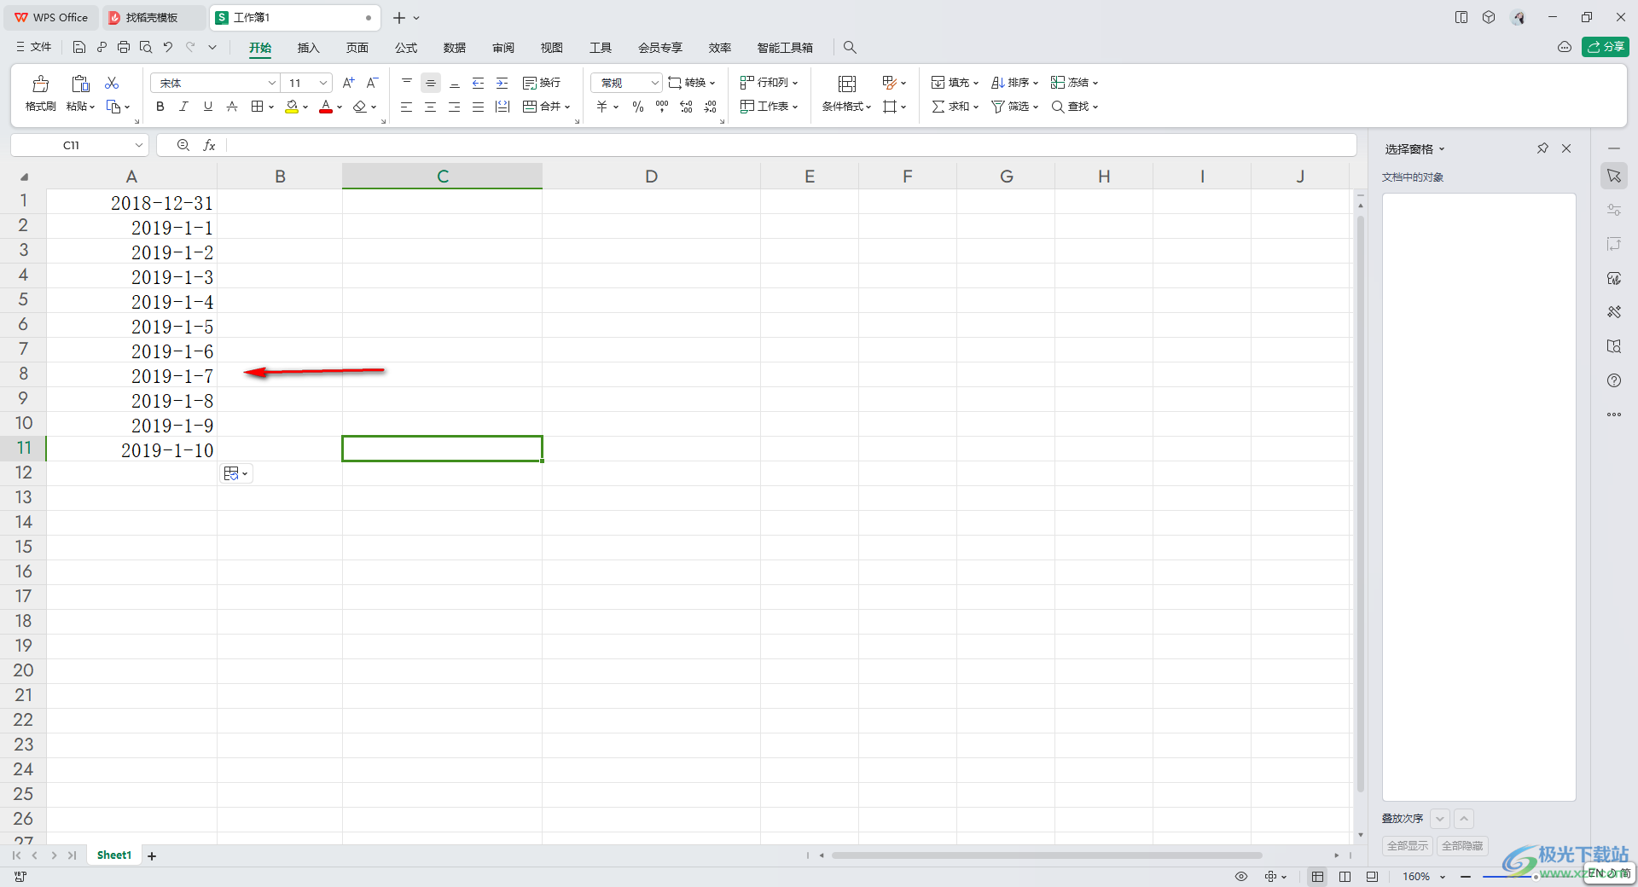This screenshot has width=1638, height=887.
Task: Click the Filter (筛选) button
Action: click(x=1014, y=107)
